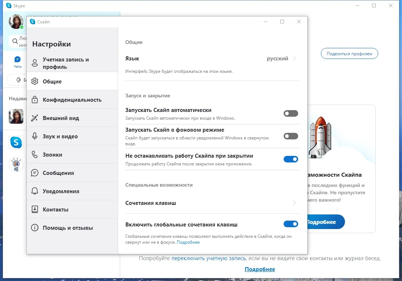
Task: Click Поделиться профилем button in main window
Action: click(x=349, y=54)
